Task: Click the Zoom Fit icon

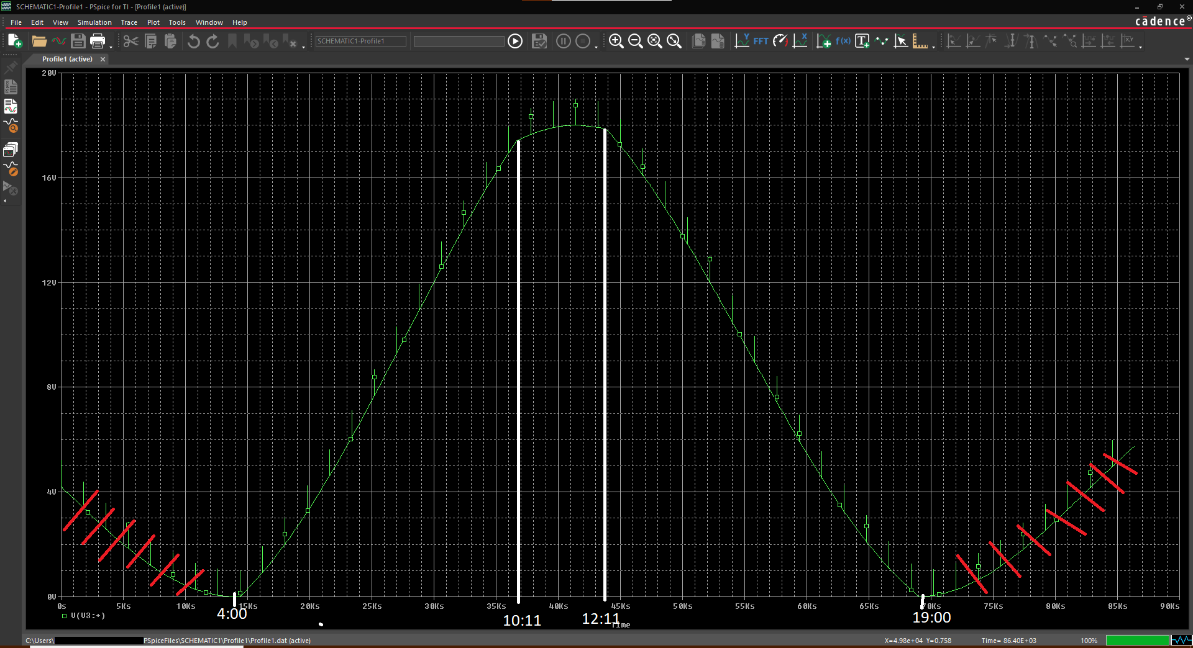Action: [x=674, y=41]
